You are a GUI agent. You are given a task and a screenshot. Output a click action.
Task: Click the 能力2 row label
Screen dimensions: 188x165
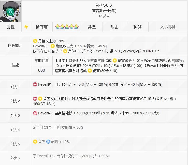point(15,101)
